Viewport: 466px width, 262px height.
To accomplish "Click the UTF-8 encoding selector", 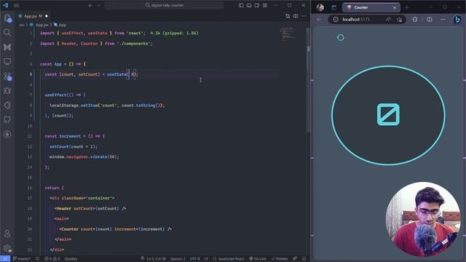I will (195, 259).
